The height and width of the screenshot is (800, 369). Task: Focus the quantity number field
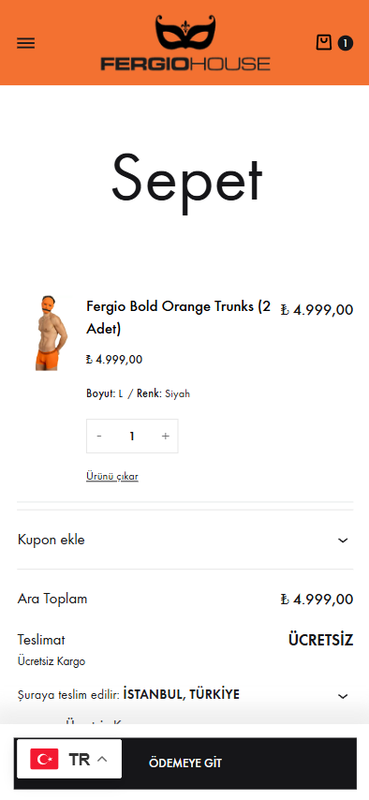(x=132, y=437)
